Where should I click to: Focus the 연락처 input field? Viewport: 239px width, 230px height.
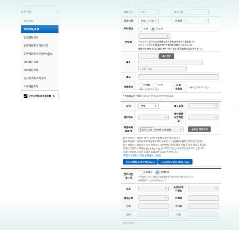[154, 36]
